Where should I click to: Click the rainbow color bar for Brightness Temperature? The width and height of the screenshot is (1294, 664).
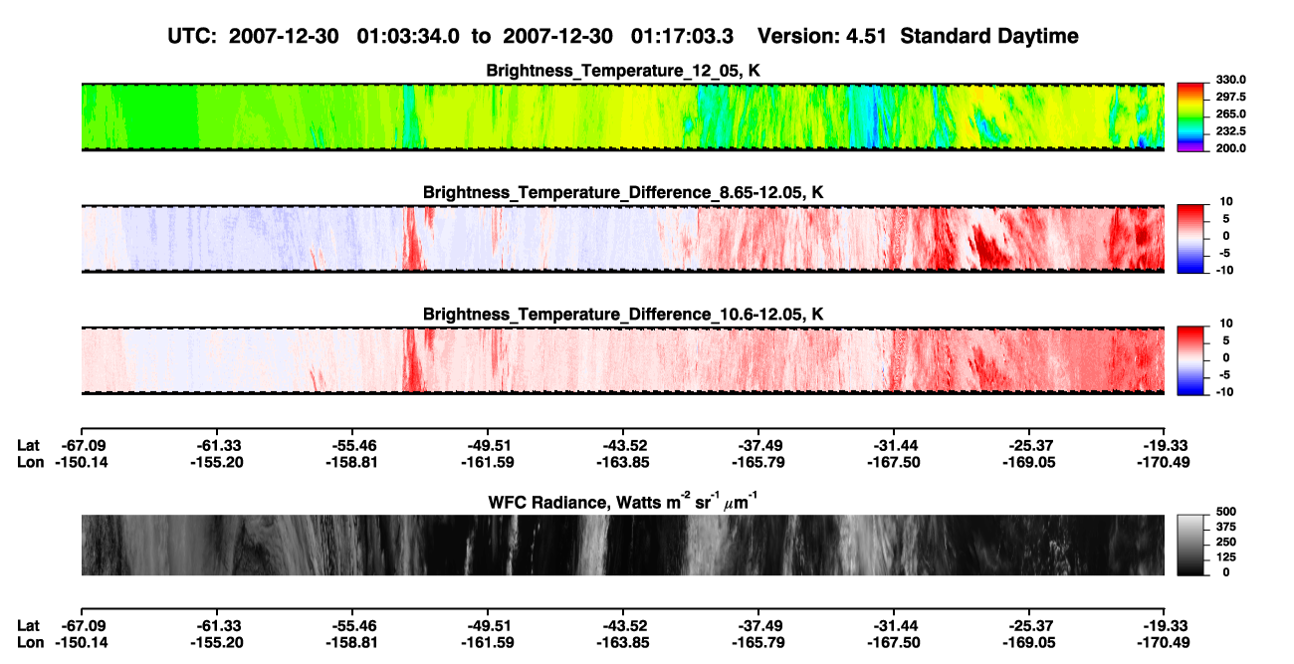click(1190, 116)
